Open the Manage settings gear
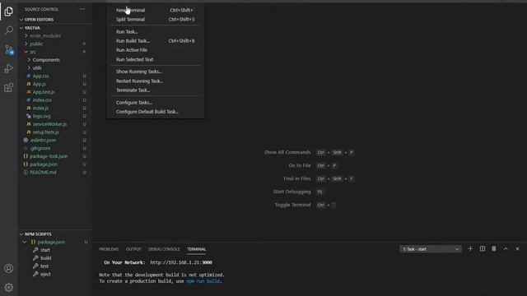Viewport: 527px width, 296px height. pos(9,287)
